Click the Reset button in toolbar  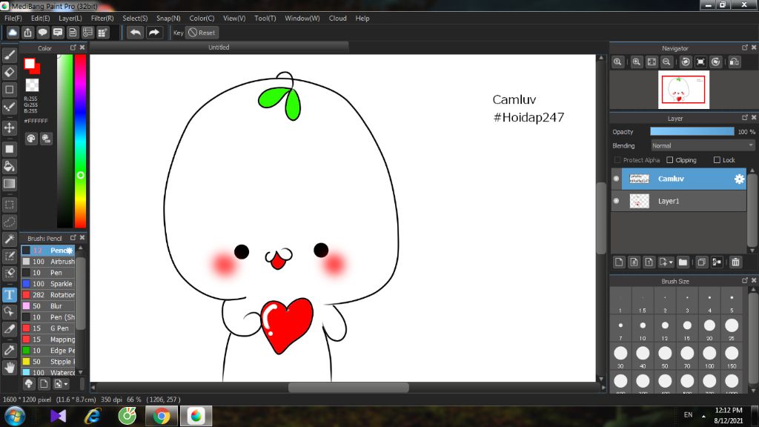coord(202,33)
